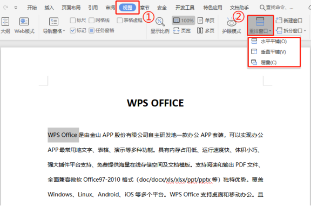Uncheck the 标记 markup checkbox
The image size is (311, 206).
pyautogui.click(x=73, y=30)
